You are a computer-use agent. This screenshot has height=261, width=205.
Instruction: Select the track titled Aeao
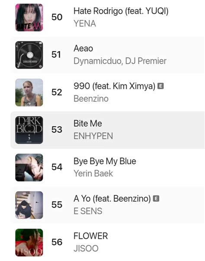[x=83, y=49]
